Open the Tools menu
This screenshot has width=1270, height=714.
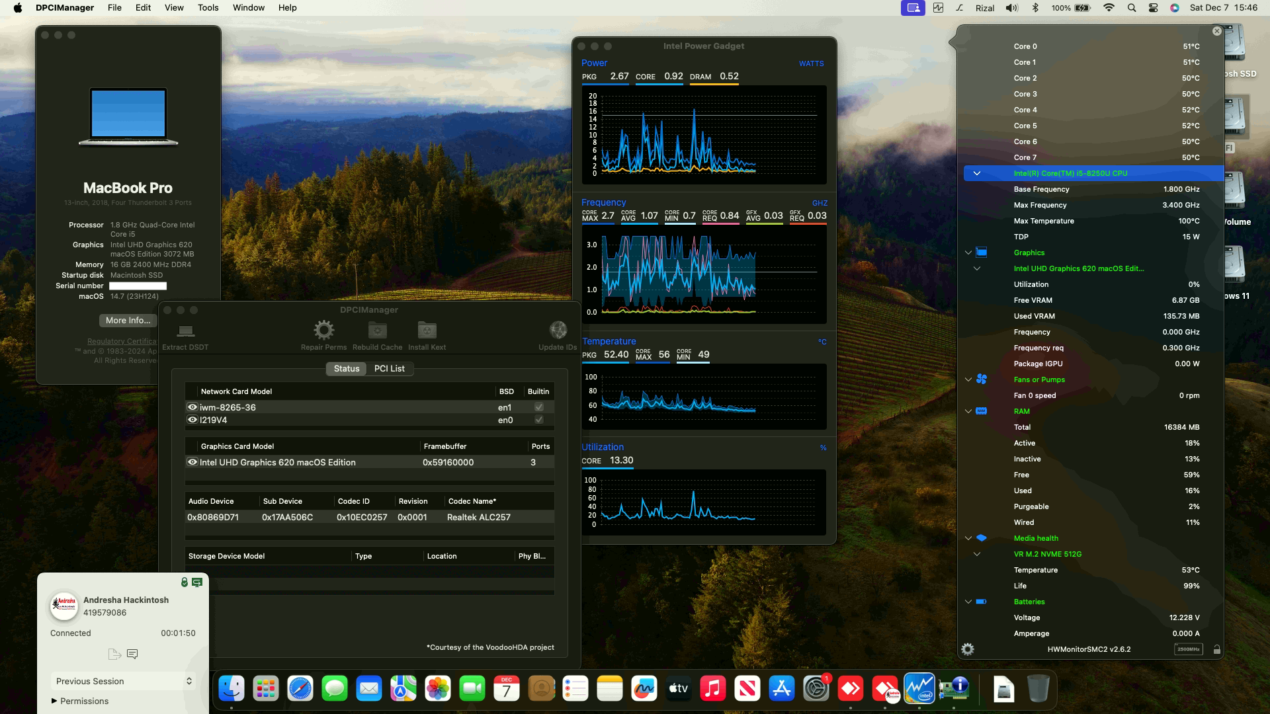pyautogui.click(x=208, y=8)
